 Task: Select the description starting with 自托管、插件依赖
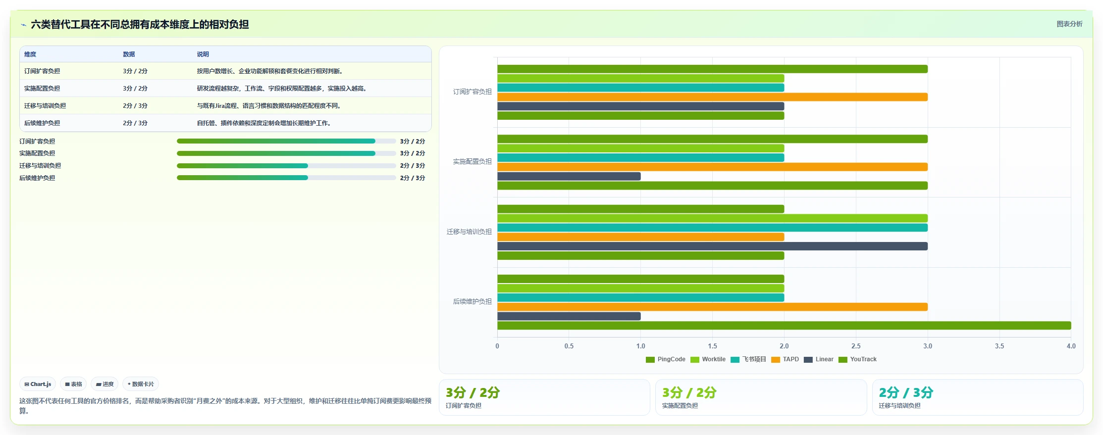(264, 123)
